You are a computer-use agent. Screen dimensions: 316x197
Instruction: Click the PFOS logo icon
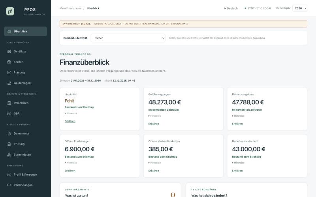point(10,11)
